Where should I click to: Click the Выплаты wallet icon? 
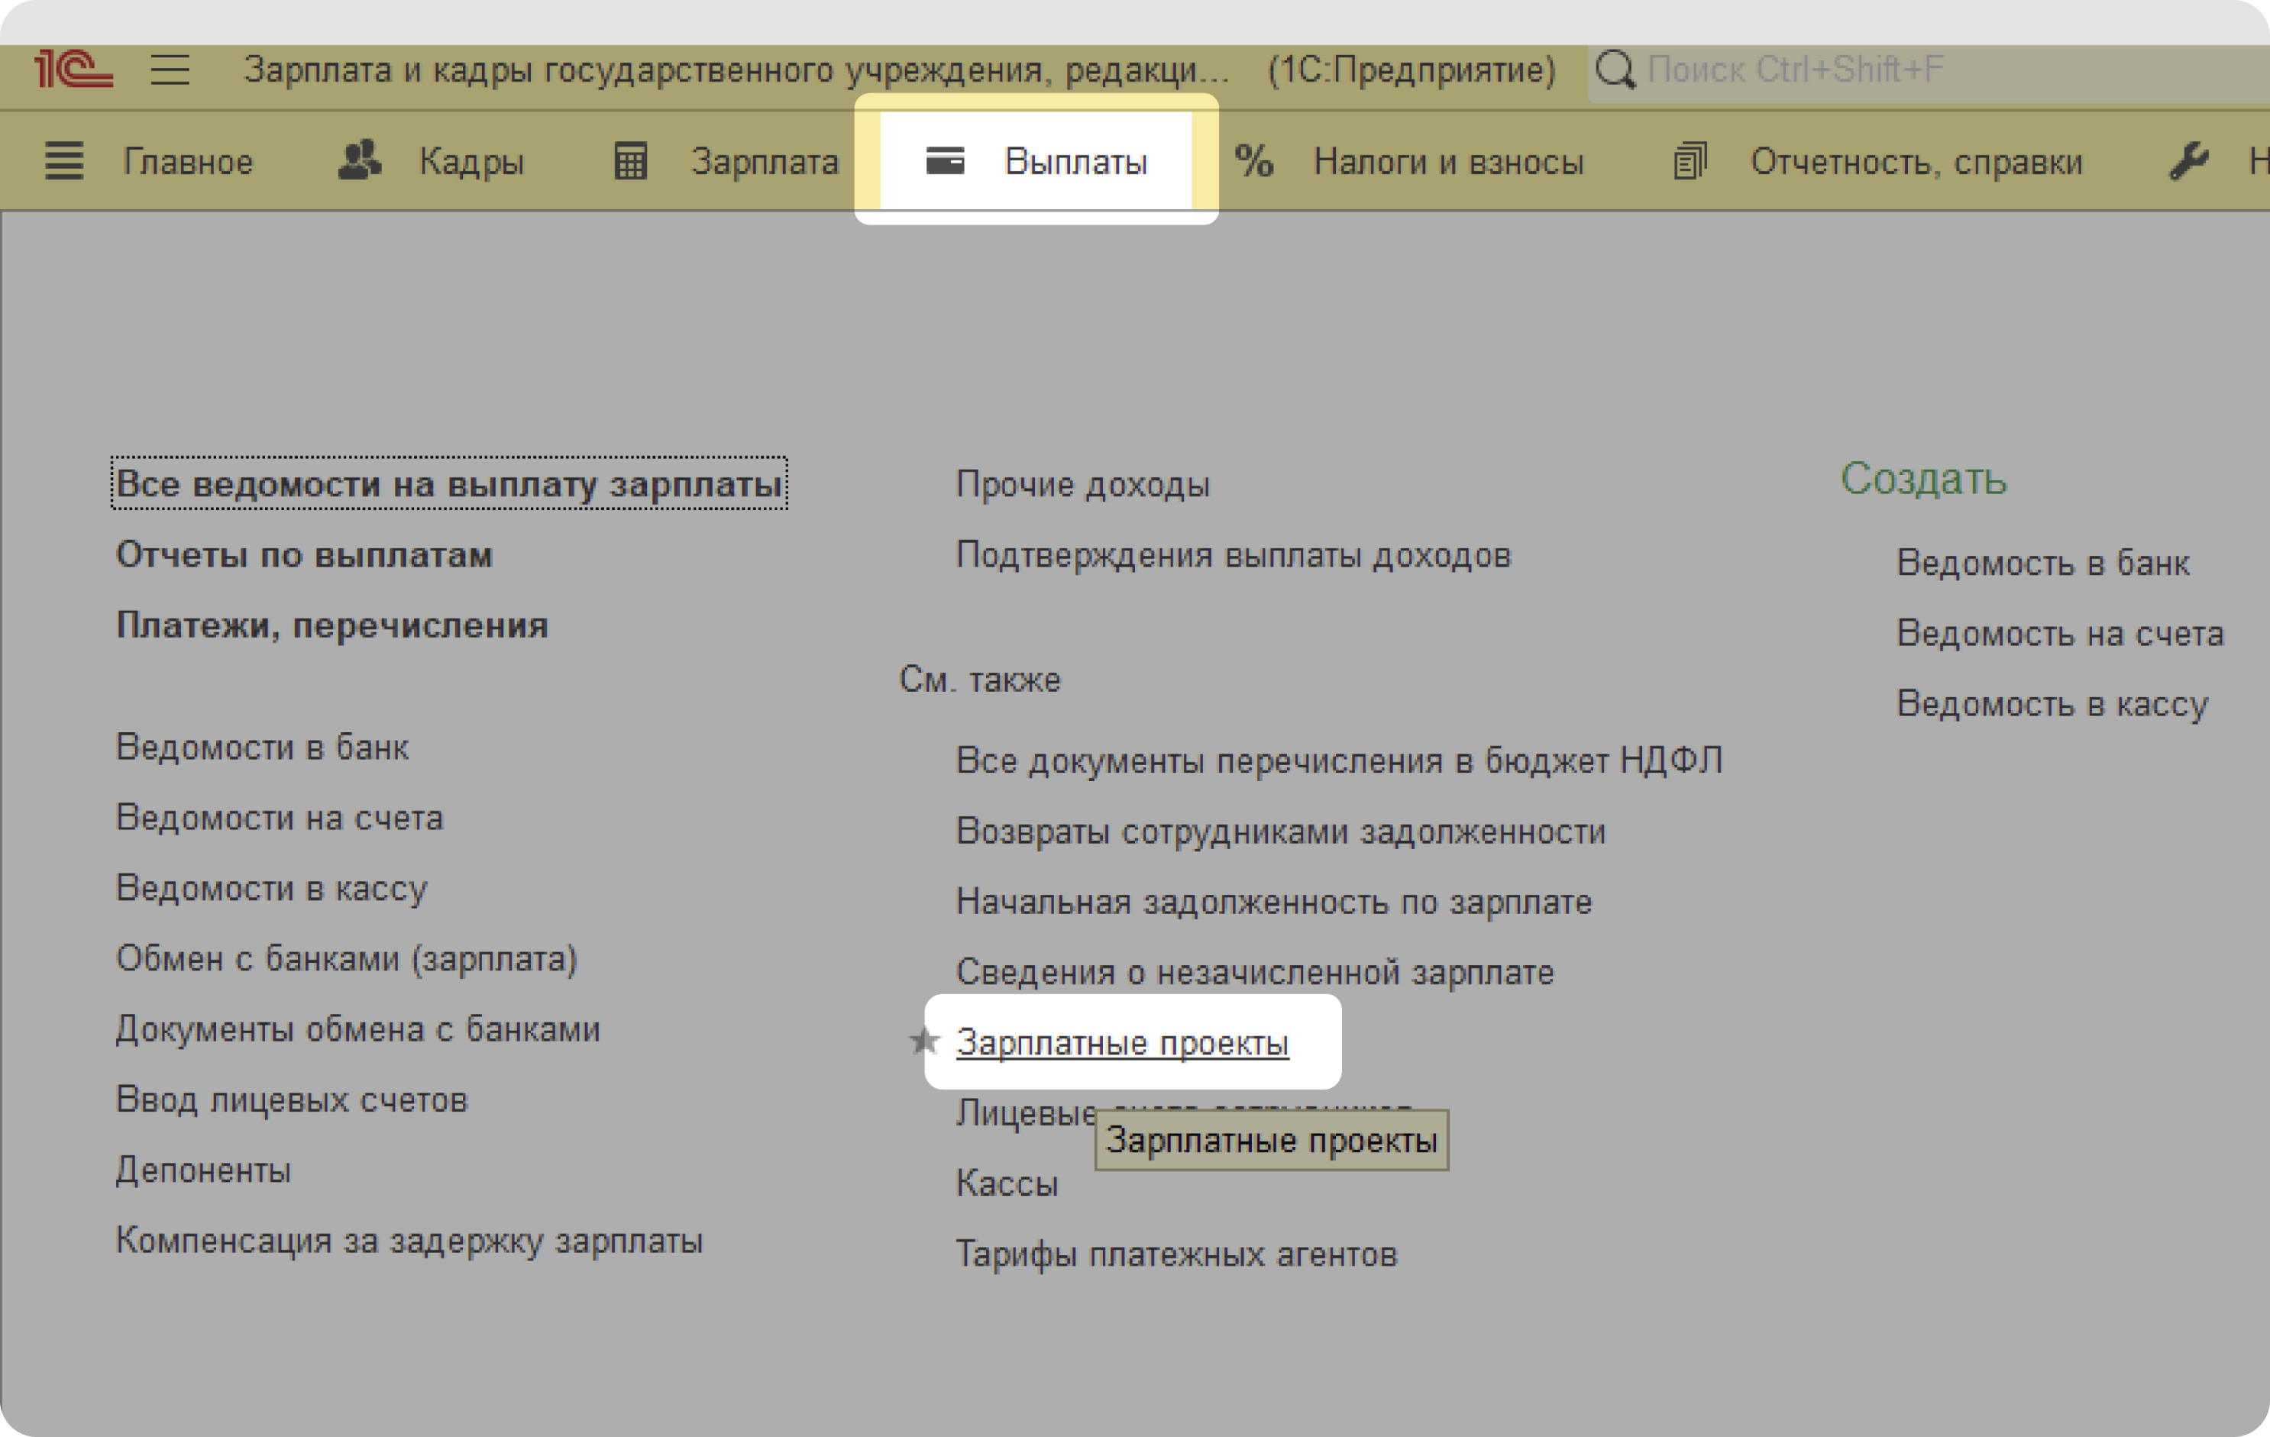tap(945, 161)
